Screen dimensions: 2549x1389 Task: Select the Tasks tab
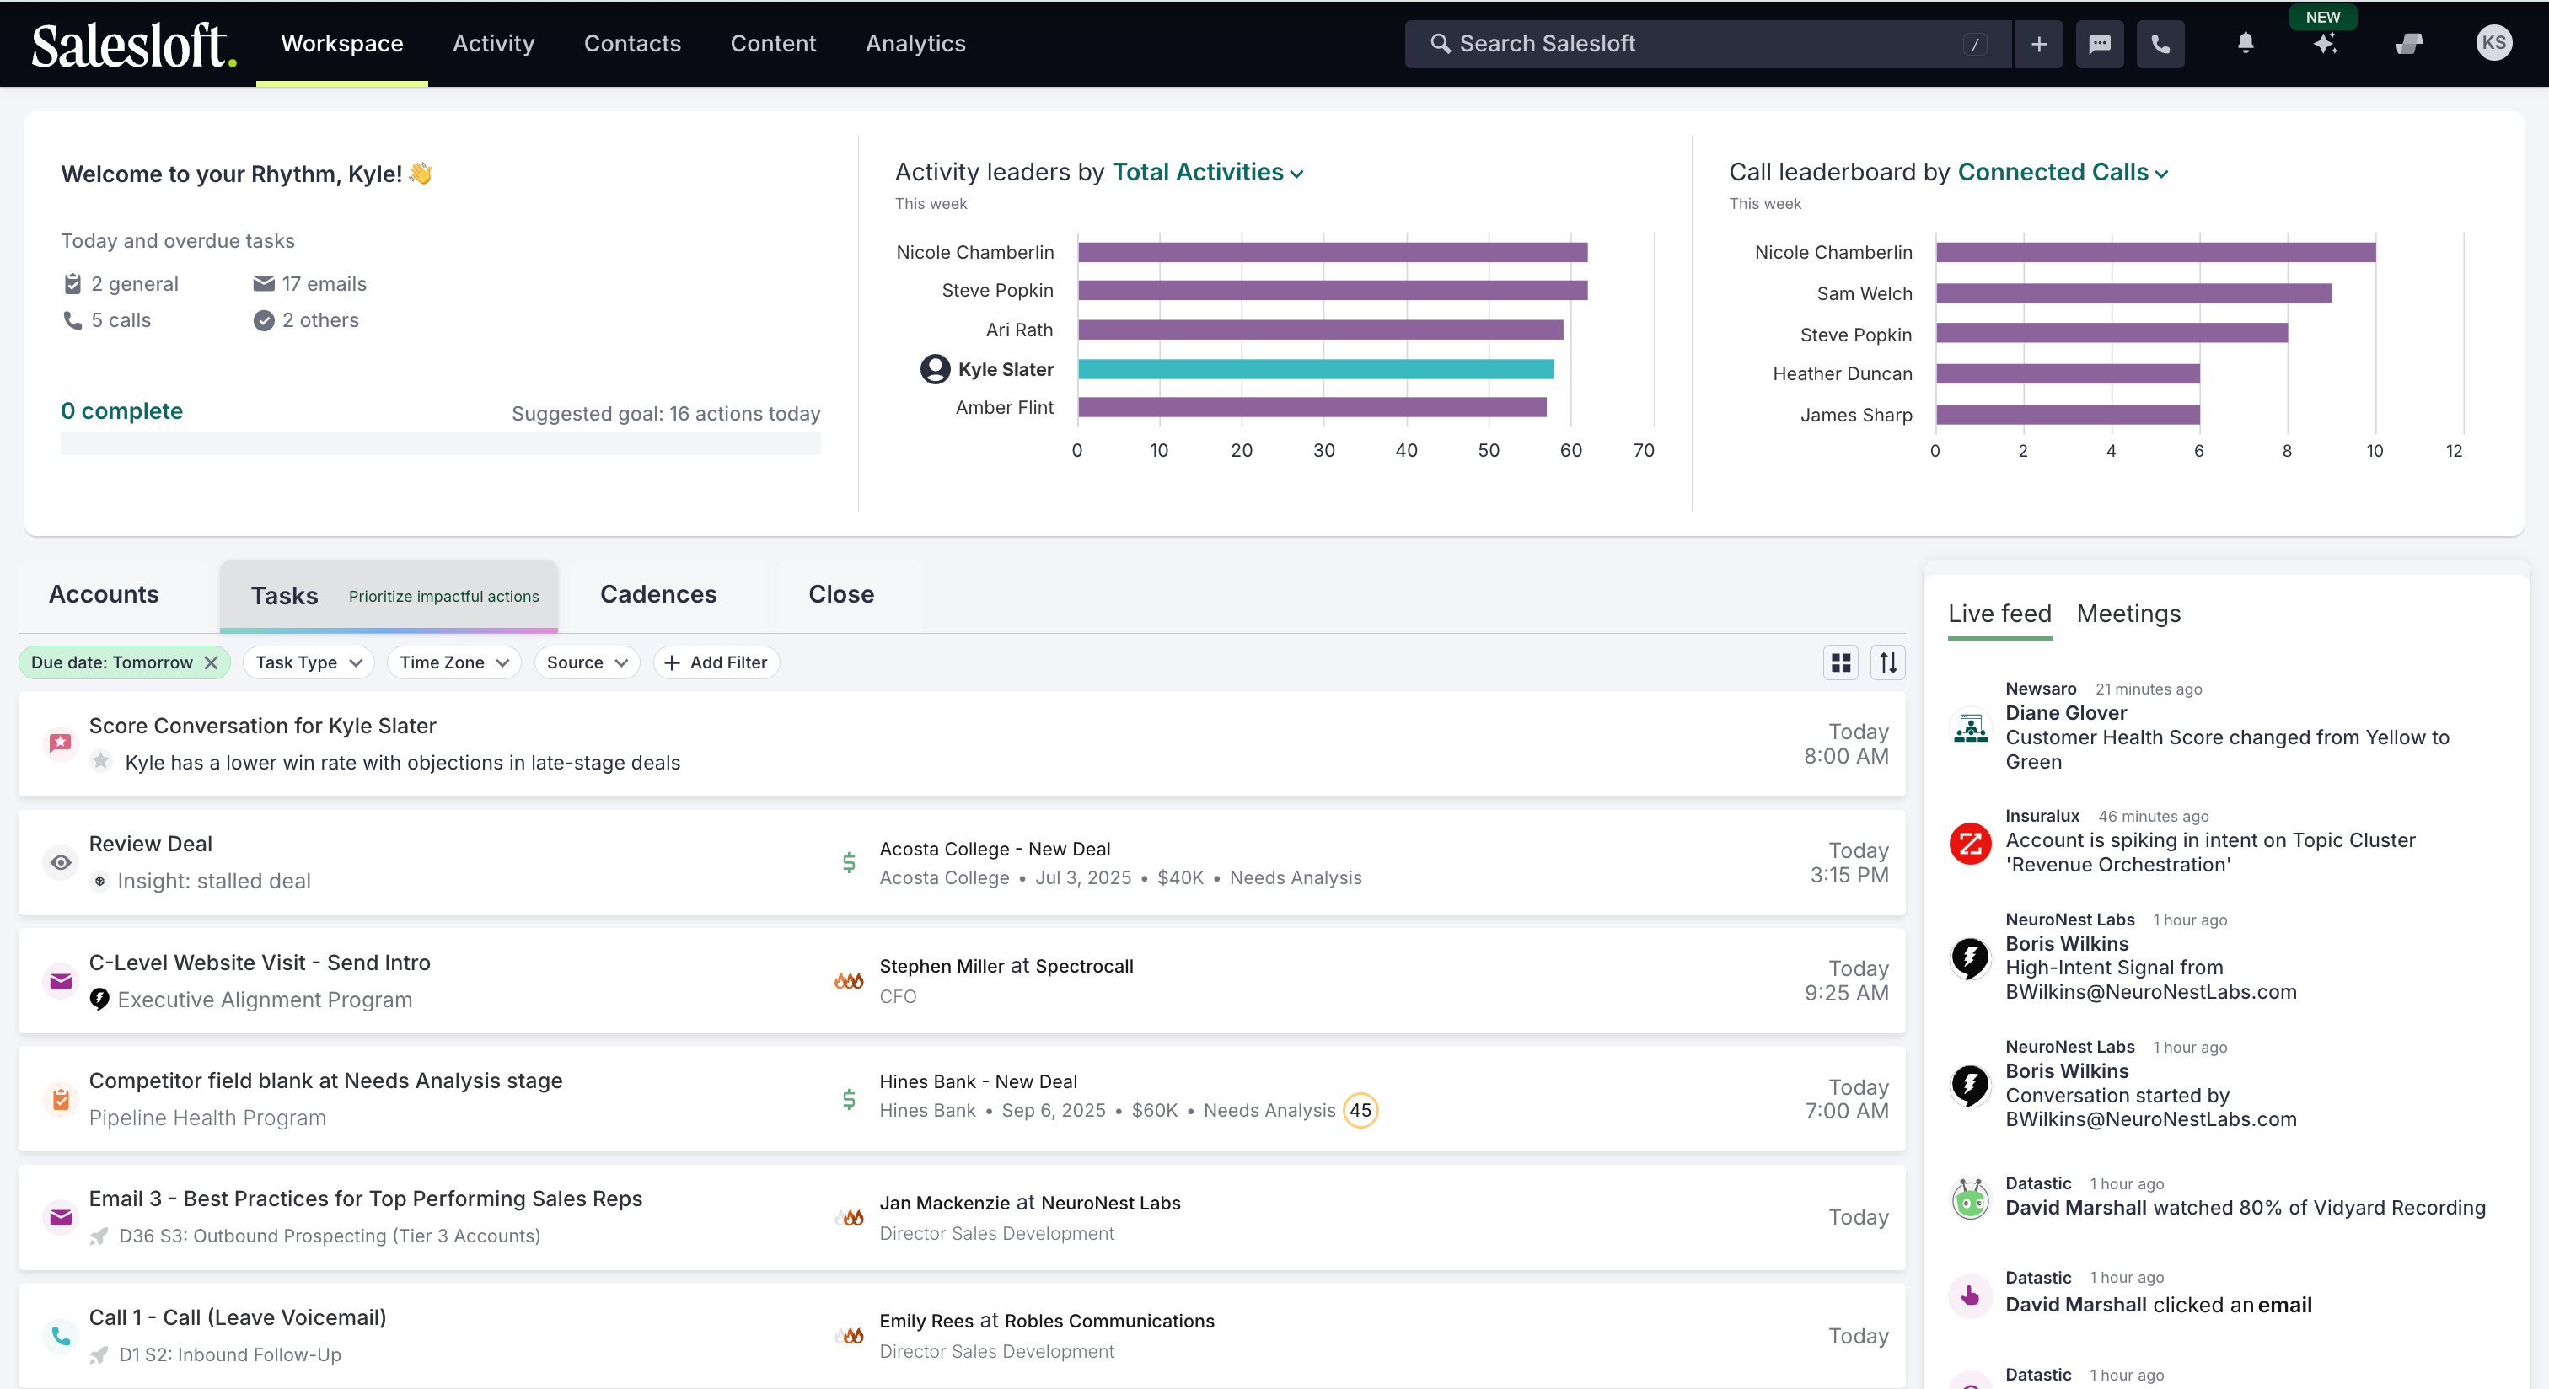pos(388,596)
